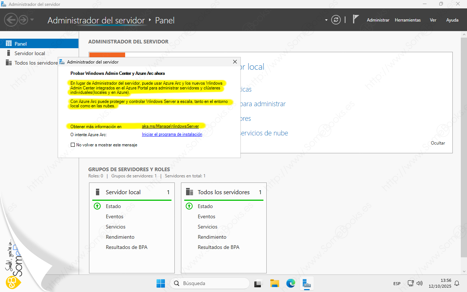Open Microsoft Edge from taskbar
The width and height of the screenshot is (467, 292).
[x=290, y=283]
